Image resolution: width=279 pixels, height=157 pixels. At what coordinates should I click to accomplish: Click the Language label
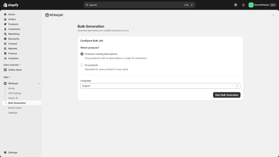(86, 81)
